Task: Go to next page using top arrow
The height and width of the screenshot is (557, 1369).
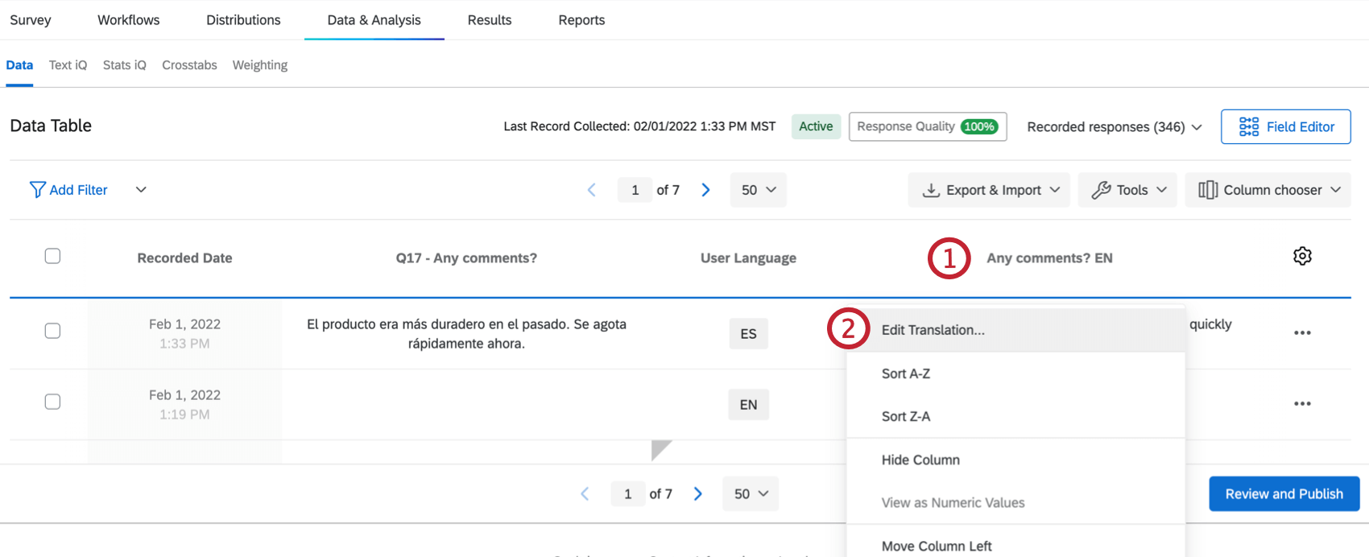Action: (x=705, y=190)
